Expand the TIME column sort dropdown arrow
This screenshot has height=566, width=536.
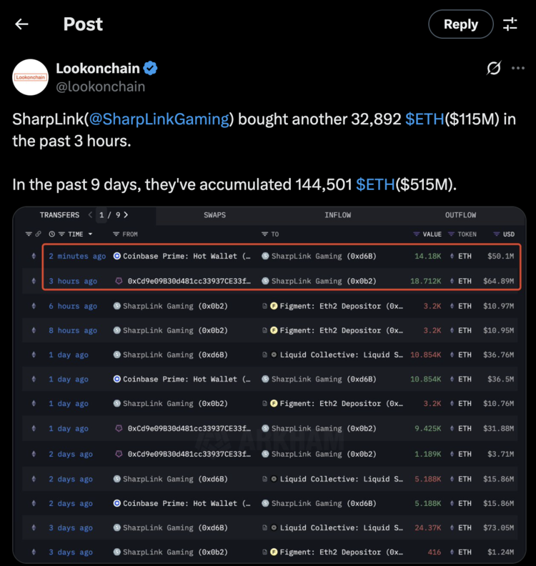(90, 234)
